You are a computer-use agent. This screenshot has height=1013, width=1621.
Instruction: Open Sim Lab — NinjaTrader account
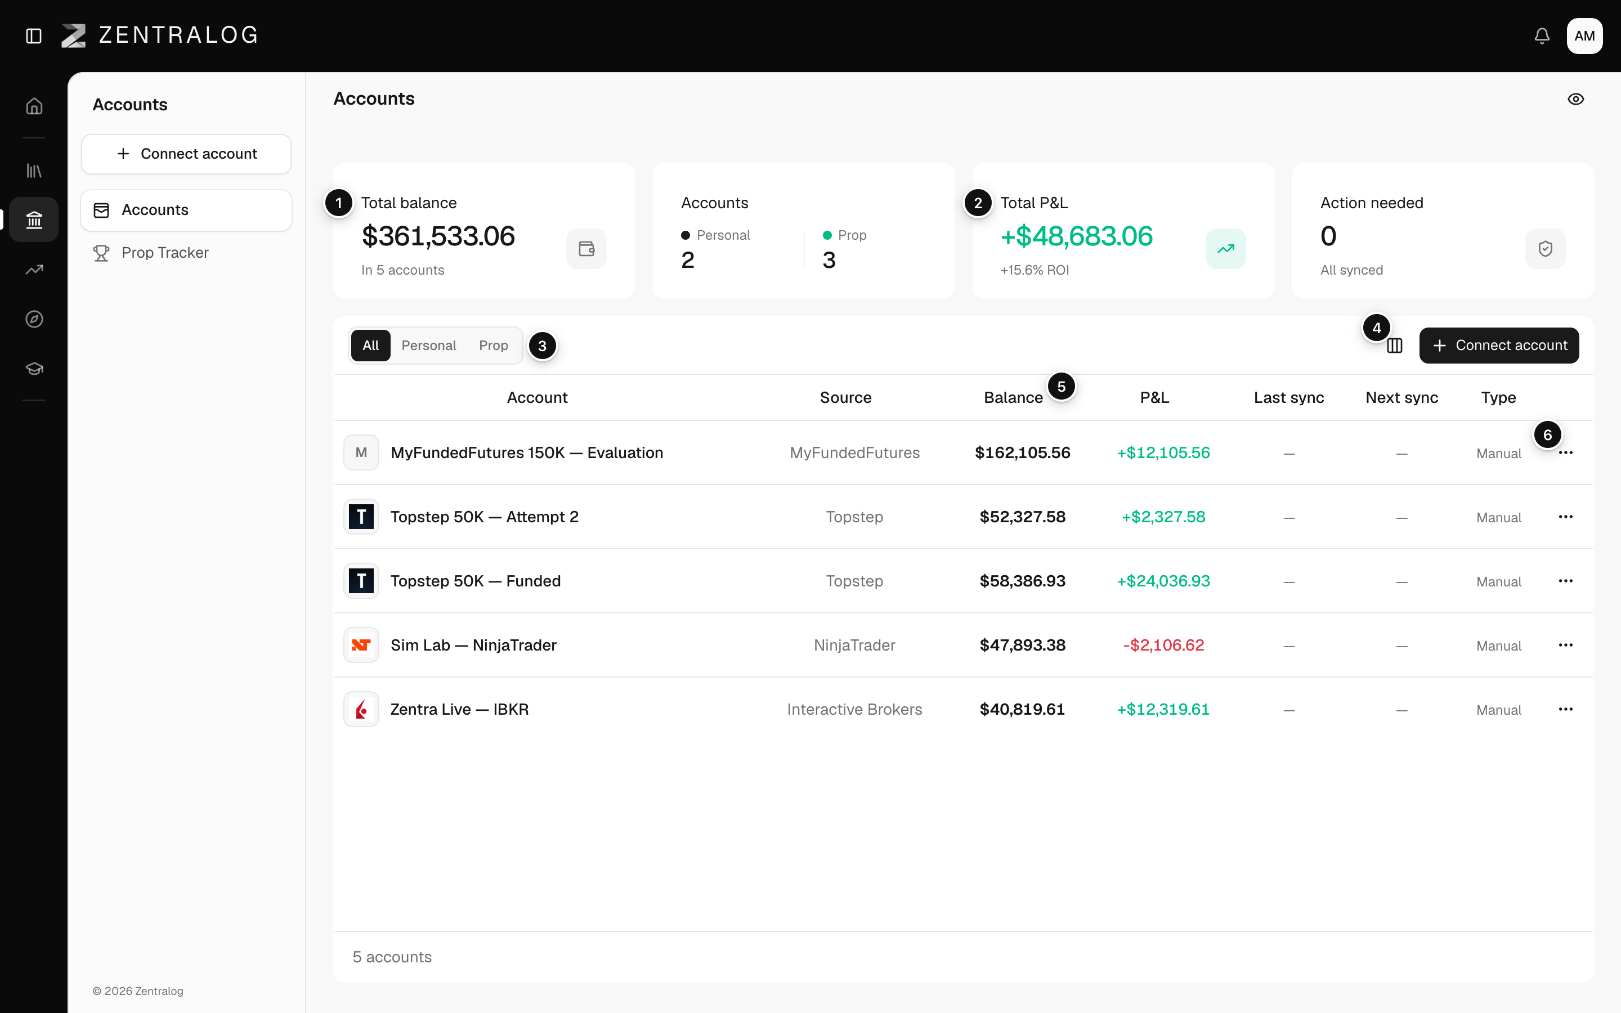pos(473,645)
